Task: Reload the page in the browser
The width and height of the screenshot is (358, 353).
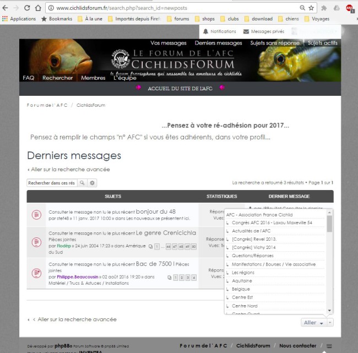Action: click(28, 8)
